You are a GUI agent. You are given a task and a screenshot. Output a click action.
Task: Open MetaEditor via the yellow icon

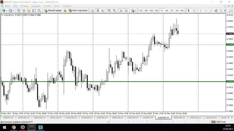(65, 11)
